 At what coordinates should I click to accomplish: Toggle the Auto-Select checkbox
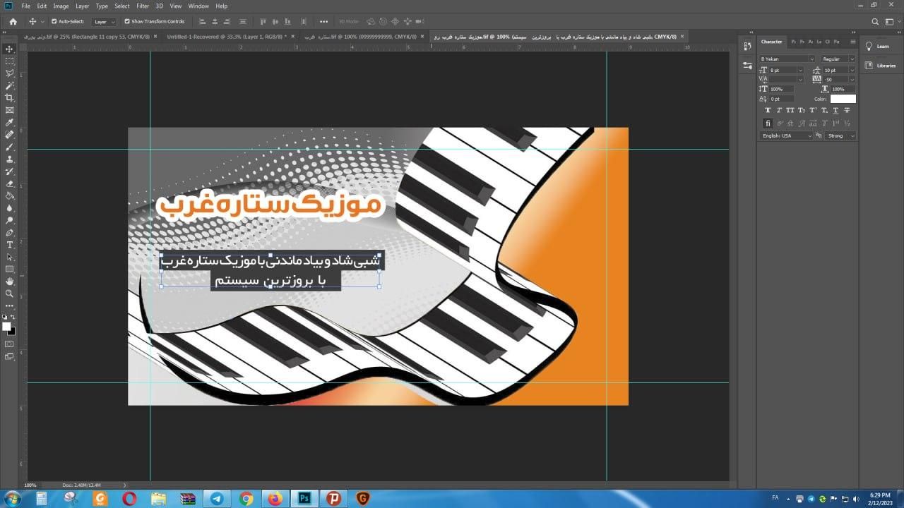click(x=54, y=21)
